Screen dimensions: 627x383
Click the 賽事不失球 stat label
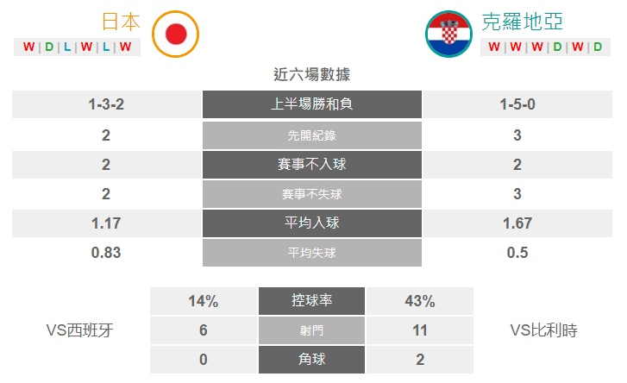pos(312,194)
